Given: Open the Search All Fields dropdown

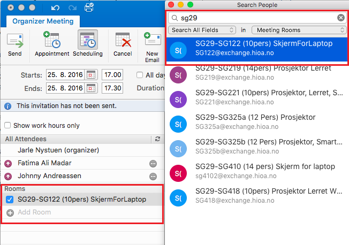Looking at the screenshot, I should click(202, 30).
